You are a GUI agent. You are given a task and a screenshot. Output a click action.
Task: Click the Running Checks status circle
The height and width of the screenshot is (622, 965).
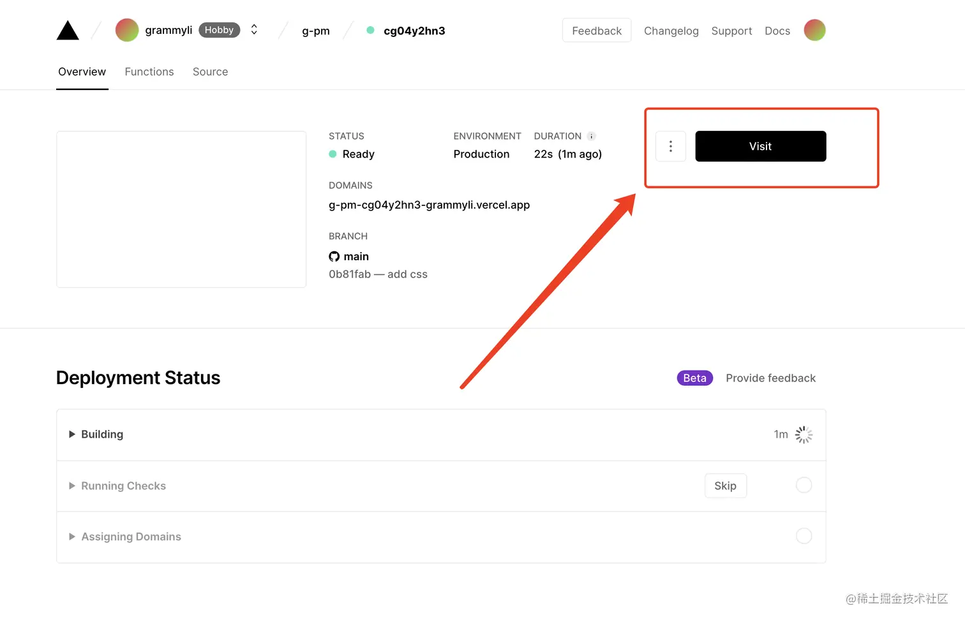(x=804, y=485)
